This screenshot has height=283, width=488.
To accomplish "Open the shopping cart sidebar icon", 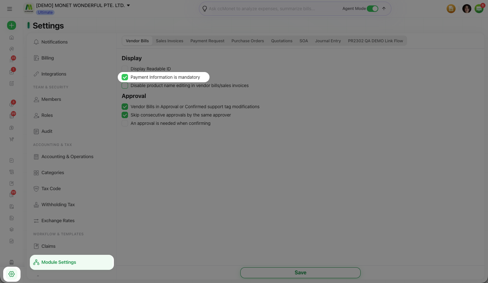I will 12,139.
